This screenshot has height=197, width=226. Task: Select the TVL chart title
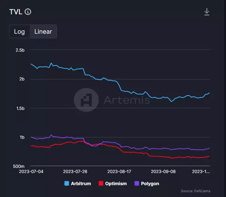coord(16,12)
